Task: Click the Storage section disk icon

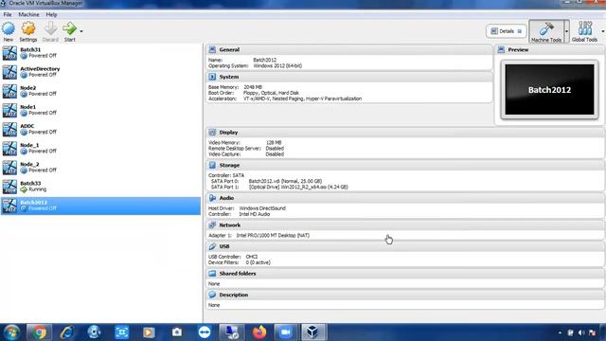Action: pyautogui.click(x=212, y=165)
